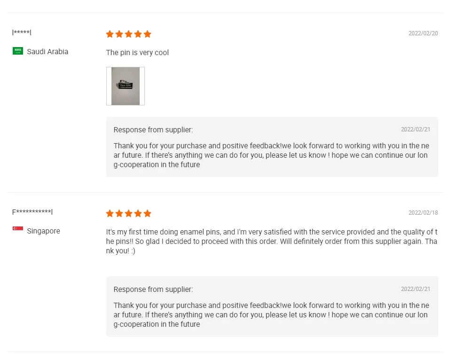Click "Response from supplier:" heading in the Singapore review

153,290
